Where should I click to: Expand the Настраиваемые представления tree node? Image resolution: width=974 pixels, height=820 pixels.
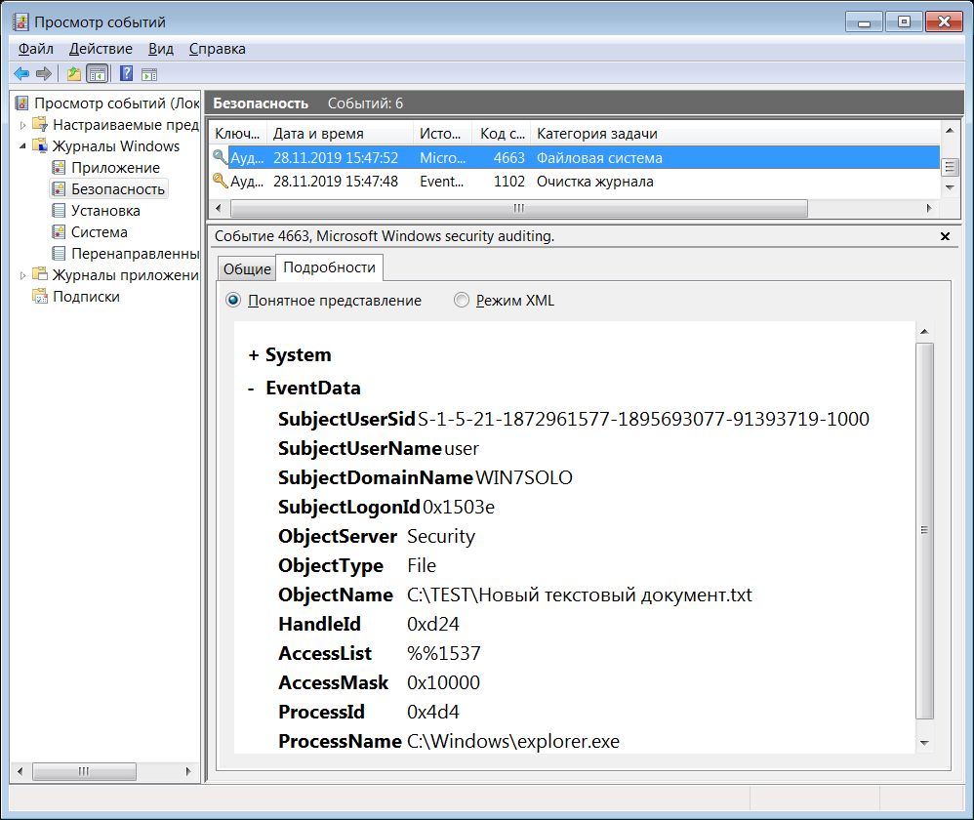tap(23, 125)
